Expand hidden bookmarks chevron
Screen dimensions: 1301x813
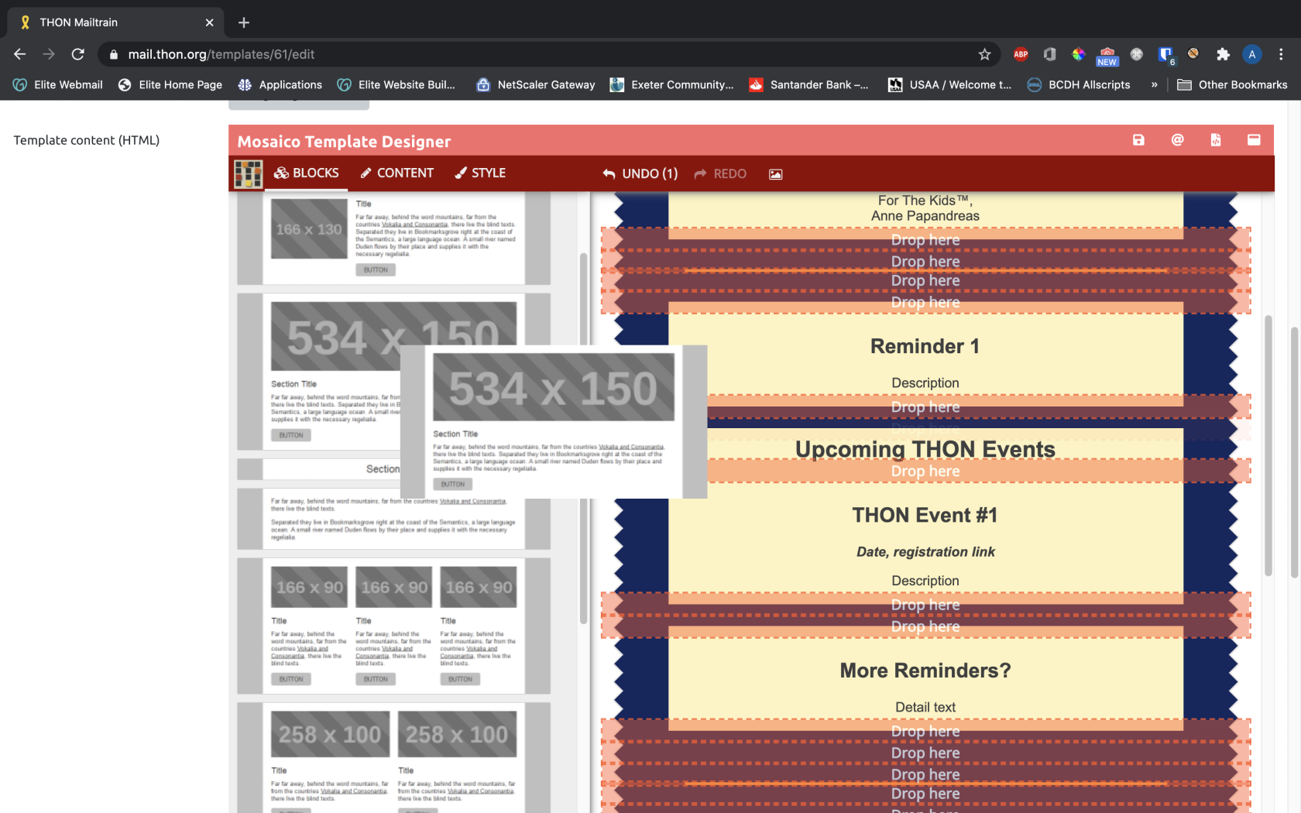point(1154,85)
